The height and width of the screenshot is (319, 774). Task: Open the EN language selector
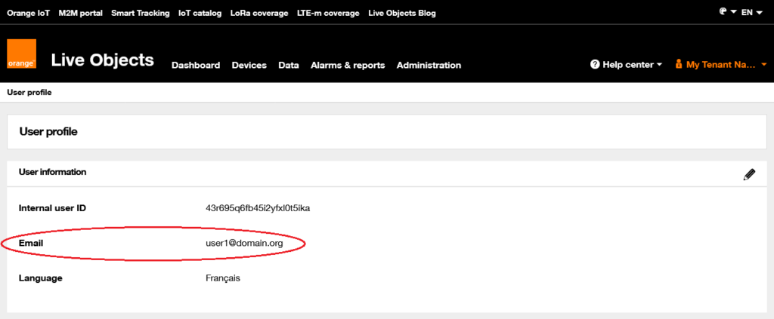751,12
